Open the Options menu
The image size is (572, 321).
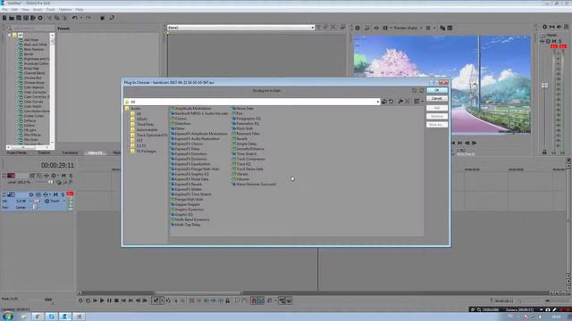(x=65, y=10)
